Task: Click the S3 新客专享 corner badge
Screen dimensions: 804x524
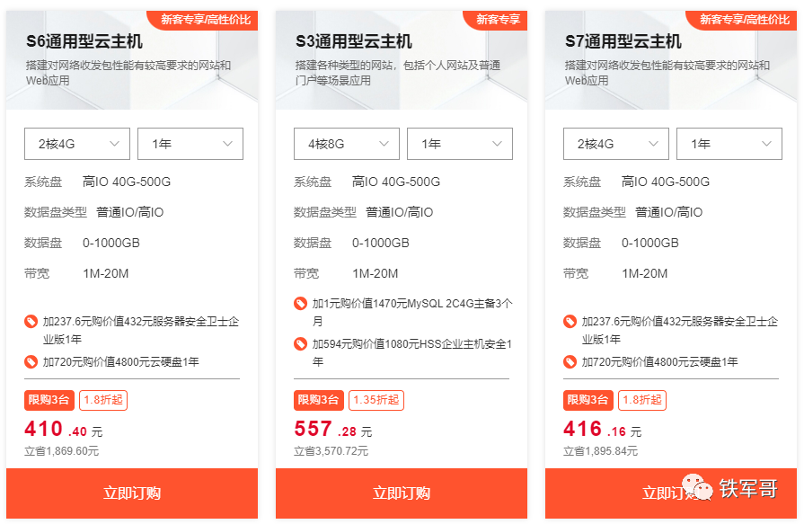Action: [x=495, y=20]
